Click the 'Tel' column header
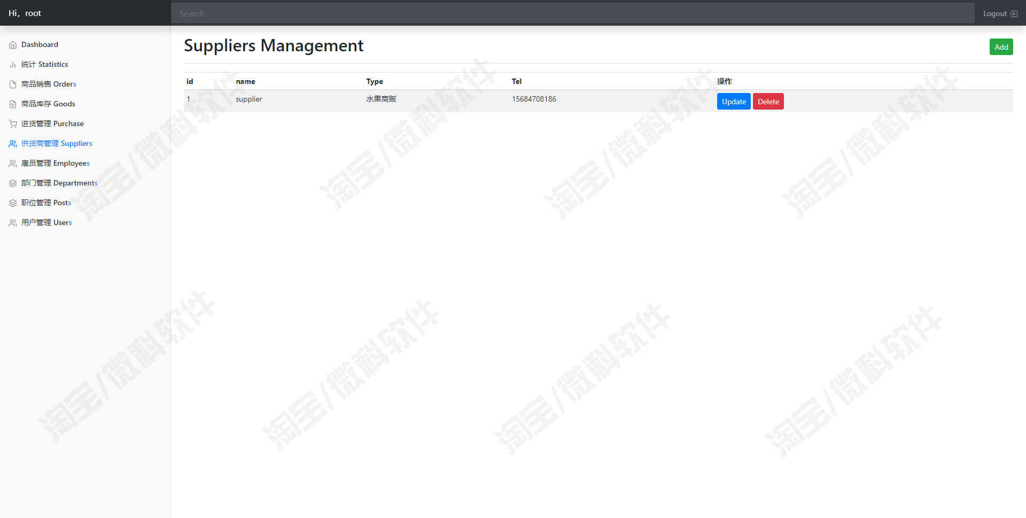This screenshot has width=1026, height=518. tap(517, 82)
